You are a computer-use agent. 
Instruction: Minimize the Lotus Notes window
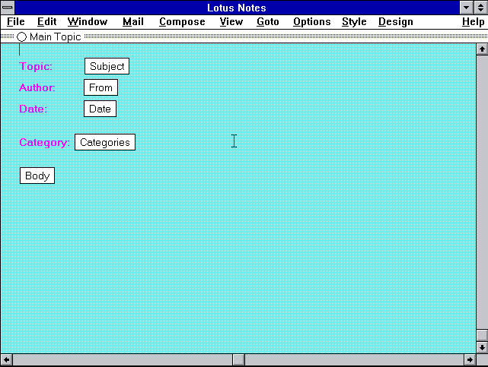(x=467, y=8)
